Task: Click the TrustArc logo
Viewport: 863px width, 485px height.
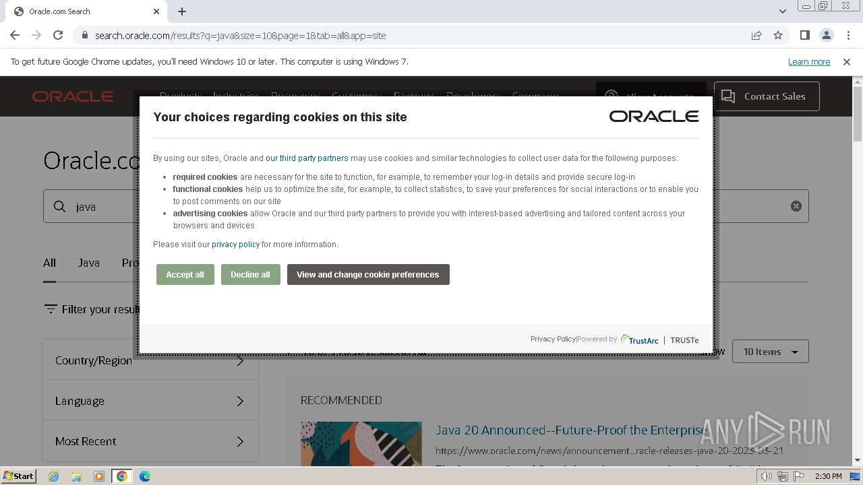Action: (639, 339)
